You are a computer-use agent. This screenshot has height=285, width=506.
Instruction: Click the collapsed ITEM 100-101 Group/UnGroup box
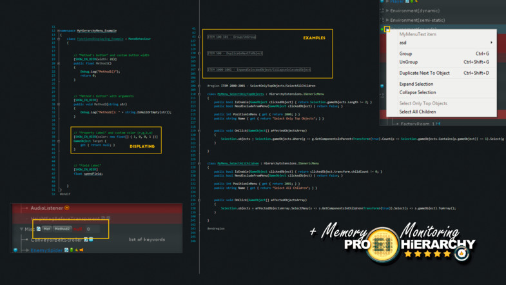point(231,37)
